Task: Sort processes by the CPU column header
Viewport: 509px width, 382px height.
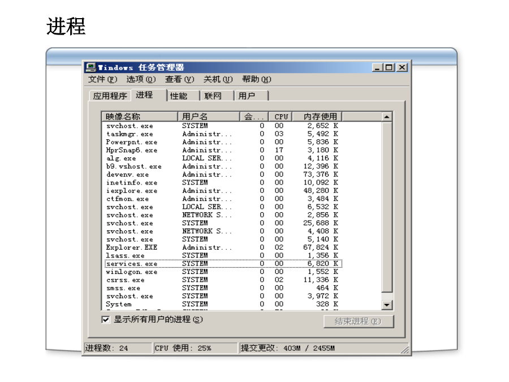Action: 281,117
